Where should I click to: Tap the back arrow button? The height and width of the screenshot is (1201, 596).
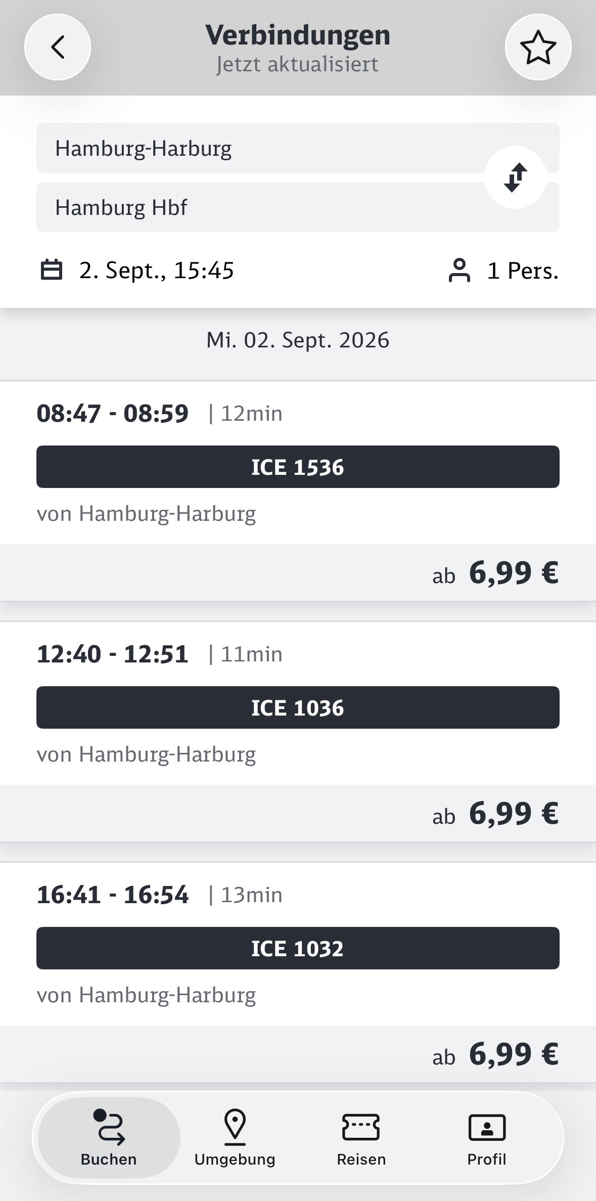tap(58, 47)
